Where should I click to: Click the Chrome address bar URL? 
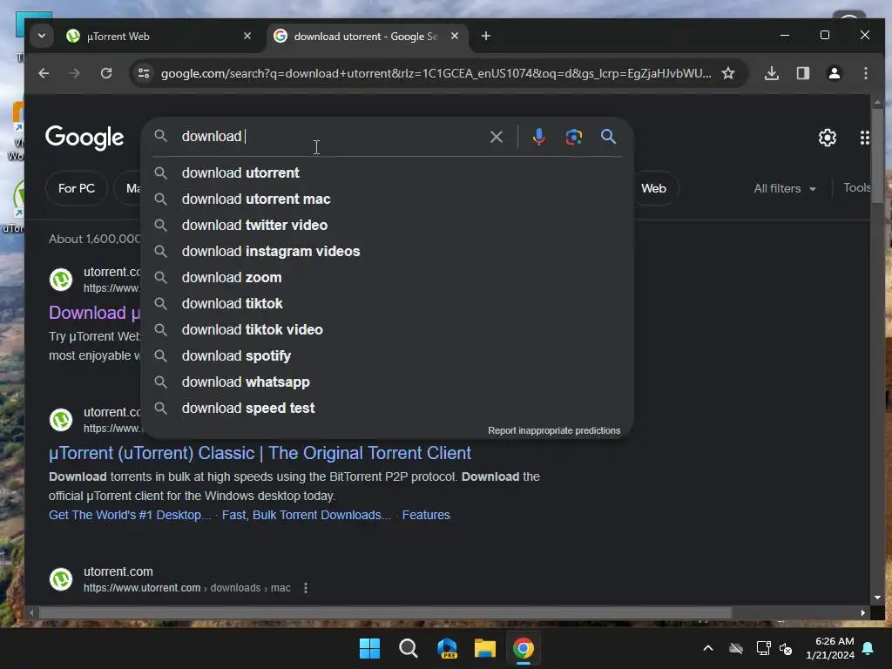click(436, 73)
